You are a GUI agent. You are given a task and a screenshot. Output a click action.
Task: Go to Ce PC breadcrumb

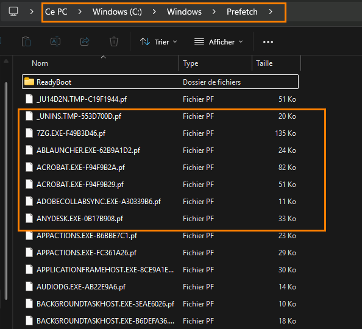click(x=56, y=12)
